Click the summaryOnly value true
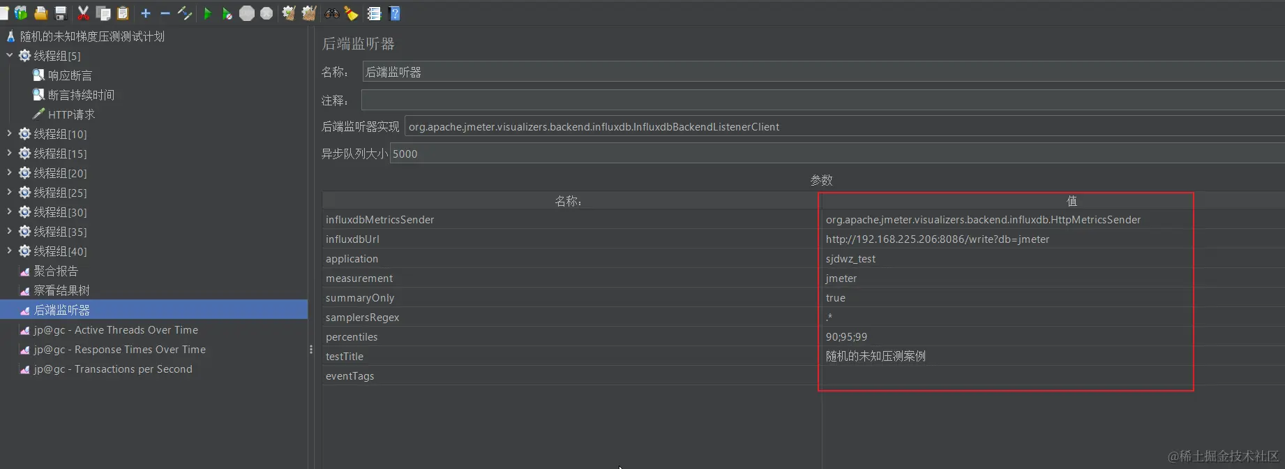 click(x=835, y=297)
